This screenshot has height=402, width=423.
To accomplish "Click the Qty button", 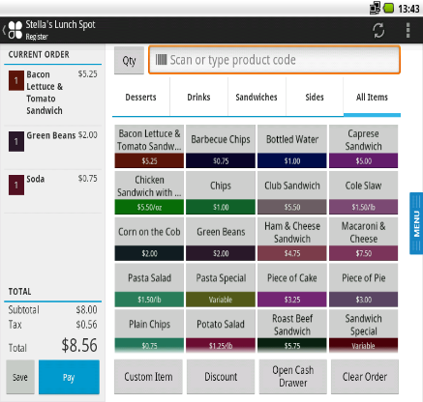I will (129, 61).
